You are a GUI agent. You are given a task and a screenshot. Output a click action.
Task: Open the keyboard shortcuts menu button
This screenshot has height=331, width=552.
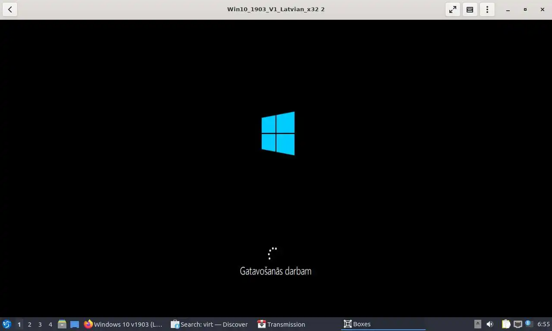pos(470,9)
